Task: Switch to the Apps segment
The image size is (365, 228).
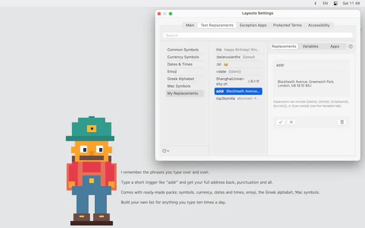Action: point(334,47)
